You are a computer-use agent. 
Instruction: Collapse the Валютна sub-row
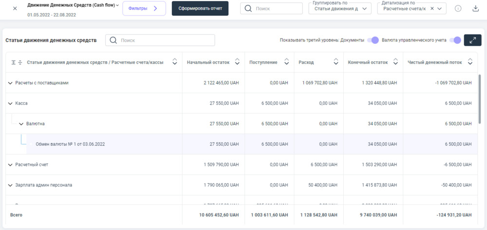coord(21,124)
